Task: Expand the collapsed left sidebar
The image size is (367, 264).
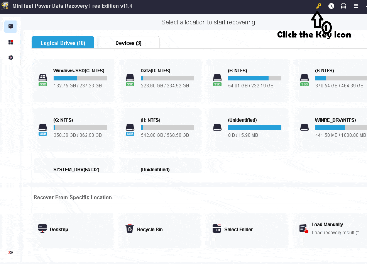Action: [10, 252]
